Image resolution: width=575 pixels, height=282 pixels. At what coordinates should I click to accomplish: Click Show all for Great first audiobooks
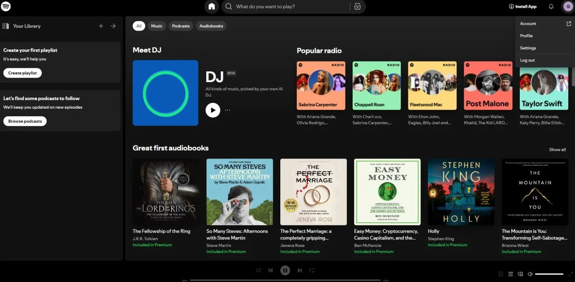(557, 150)
